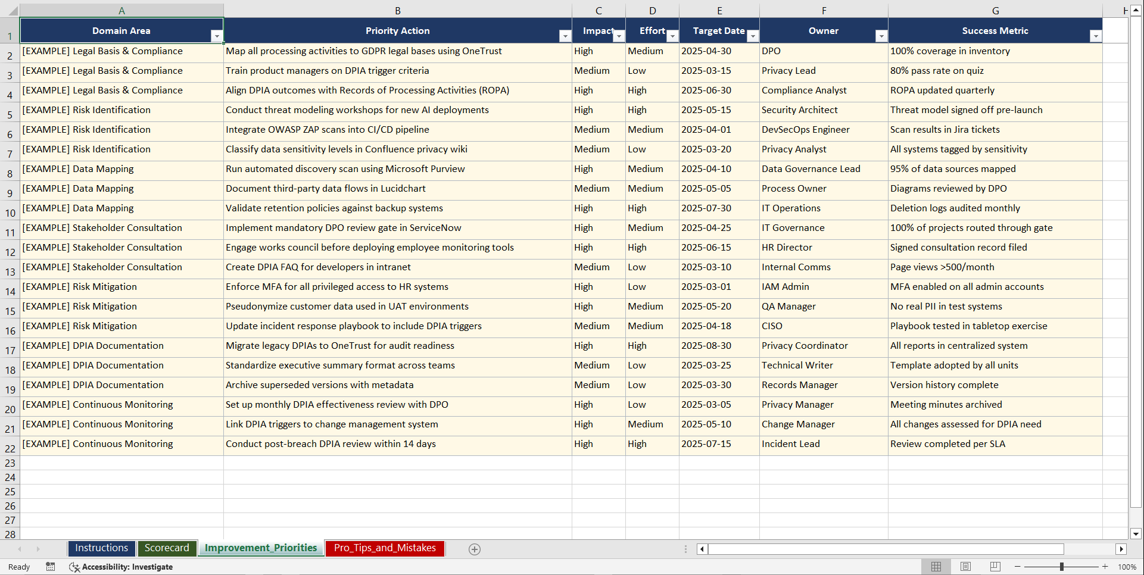Screen dimensions: 1144x575
Task: Add a new worksheet with the plus icon
Action: (475, 549)
